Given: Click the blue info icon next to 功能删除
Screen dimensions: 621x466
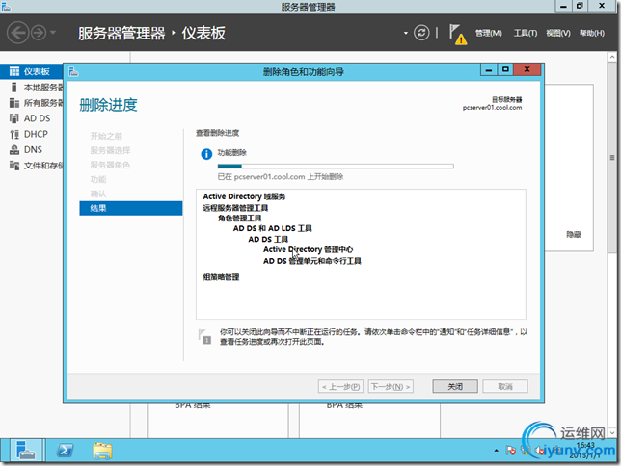Looking at the screenshot, I should pos(206,154).
